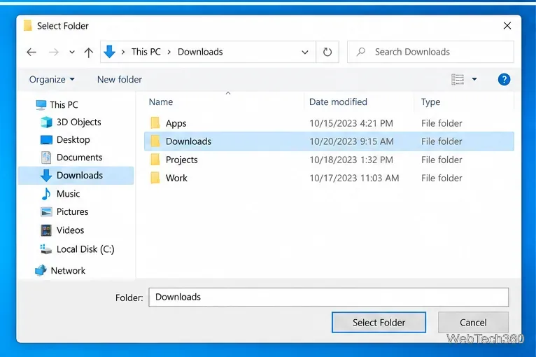Click the Pictures icon in sidebar
Viewport: 536px width, 357px height.
[x=46, y=211]
